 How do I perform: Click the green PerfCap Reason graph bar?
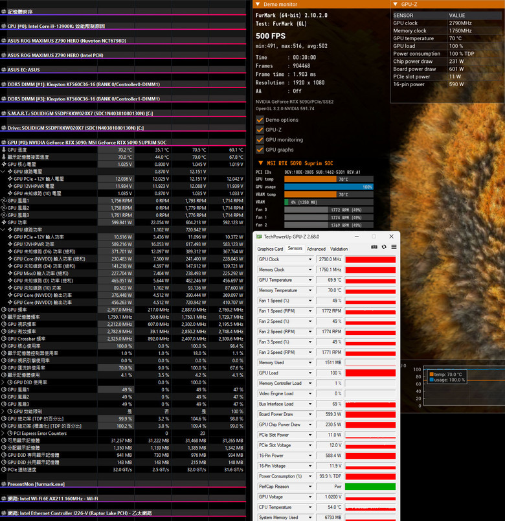[370, 487]
